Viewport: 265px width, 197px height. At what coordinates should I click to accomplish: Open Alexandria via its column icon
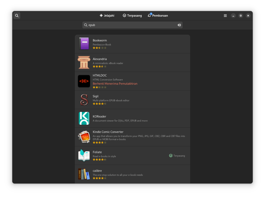click(84, 62)
